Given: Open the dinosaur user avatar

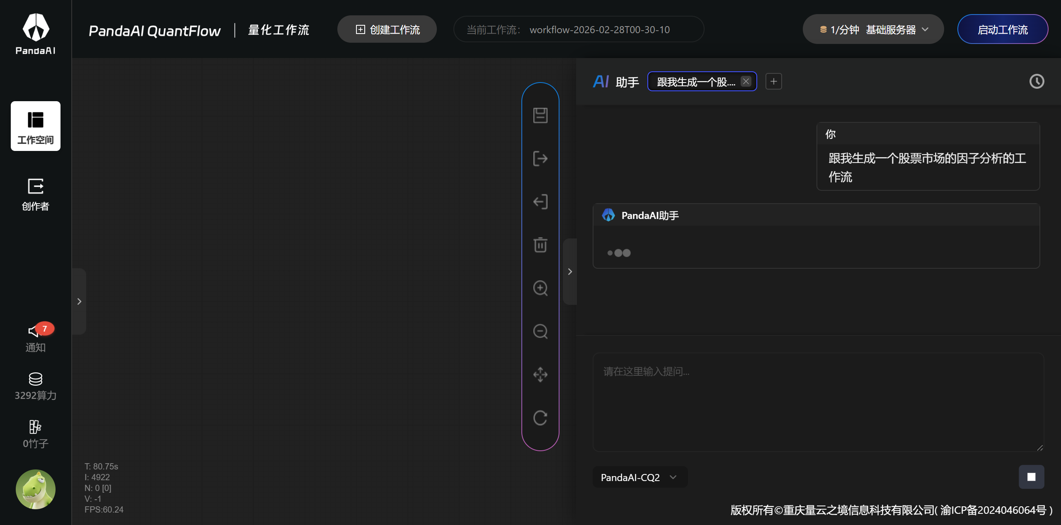Looking at the screenshot, I should coord(36,489).
